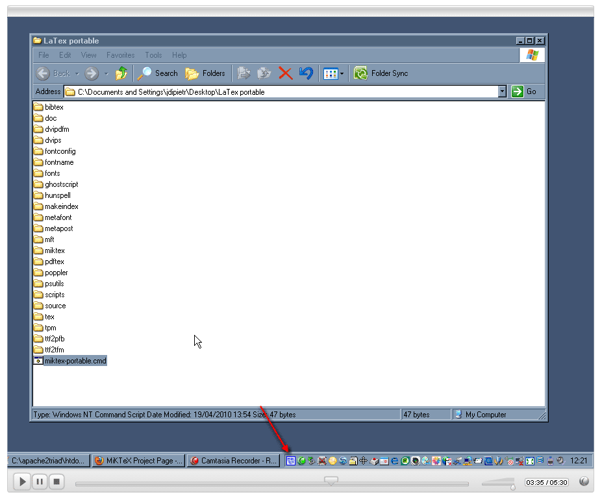
Task: Select the metapost folder
Action: 53,228
